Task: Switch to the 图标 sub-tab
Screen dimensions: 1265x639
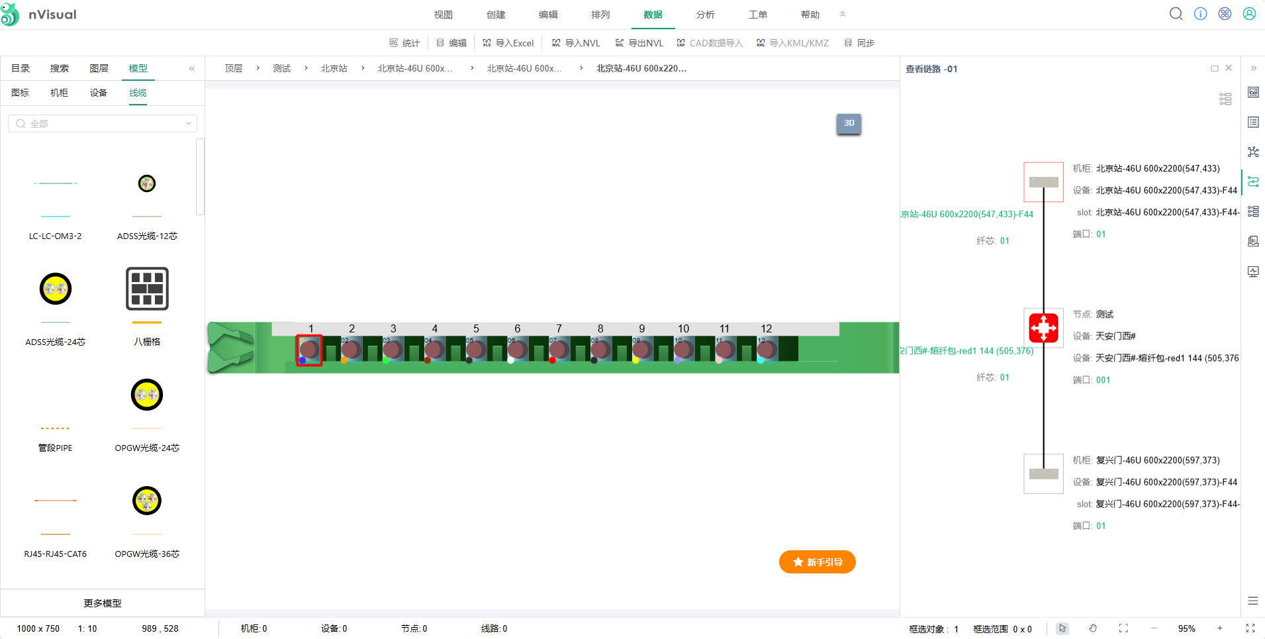Action: tap(21, 93)
